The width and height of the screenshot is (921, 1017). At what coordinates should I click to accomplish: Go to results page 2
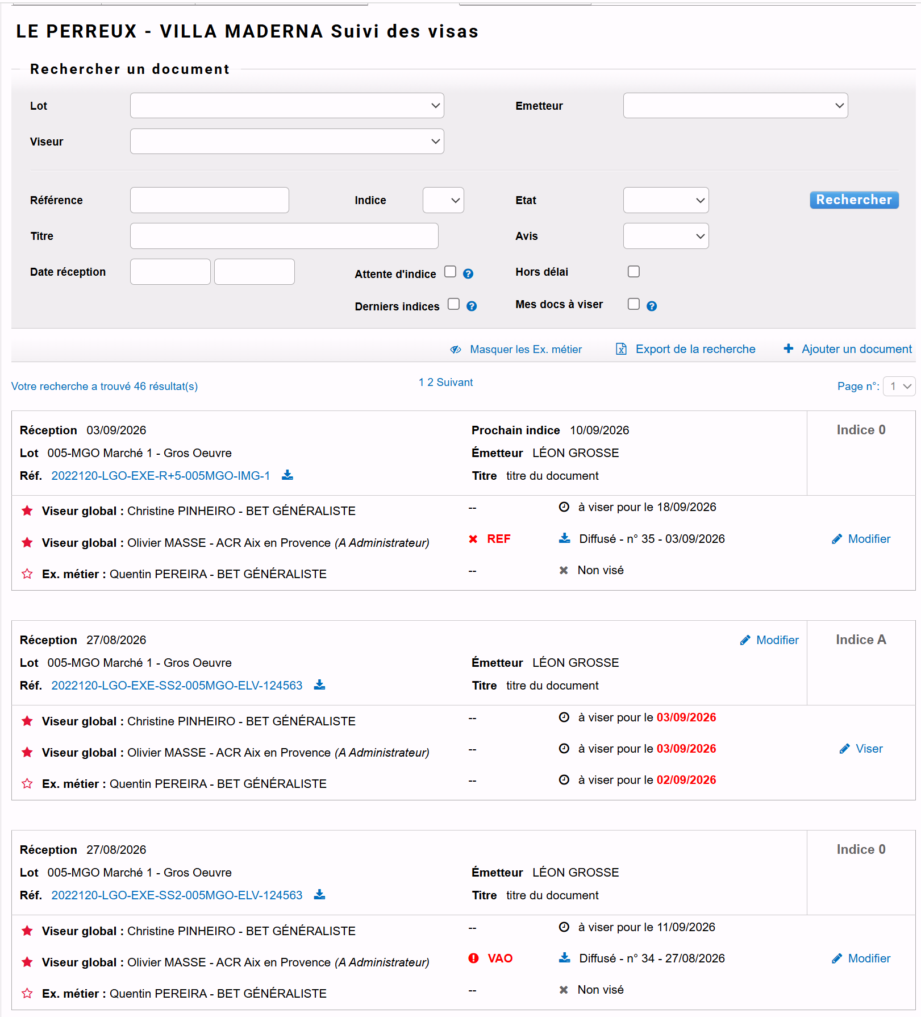[430, 382]
